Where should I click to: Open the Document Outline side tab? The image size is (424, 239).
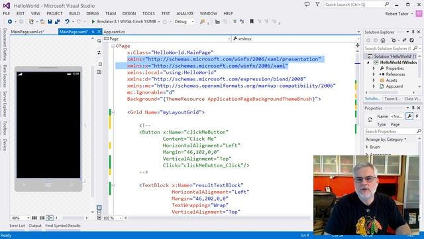(5, 44)
